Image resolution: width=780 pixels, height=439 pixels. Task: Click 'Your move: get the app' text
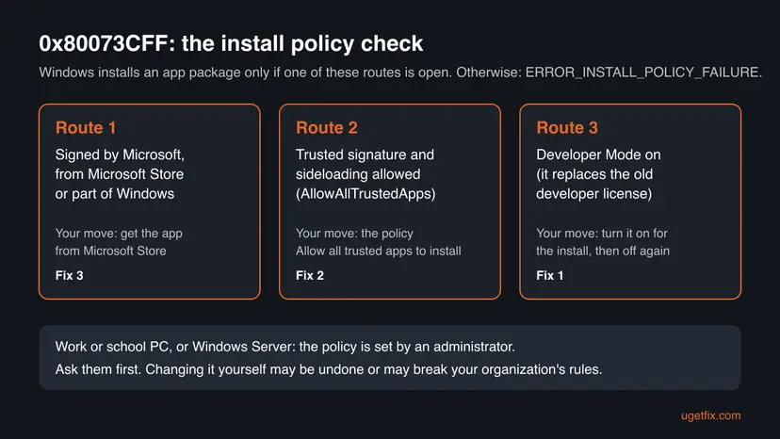119,233
